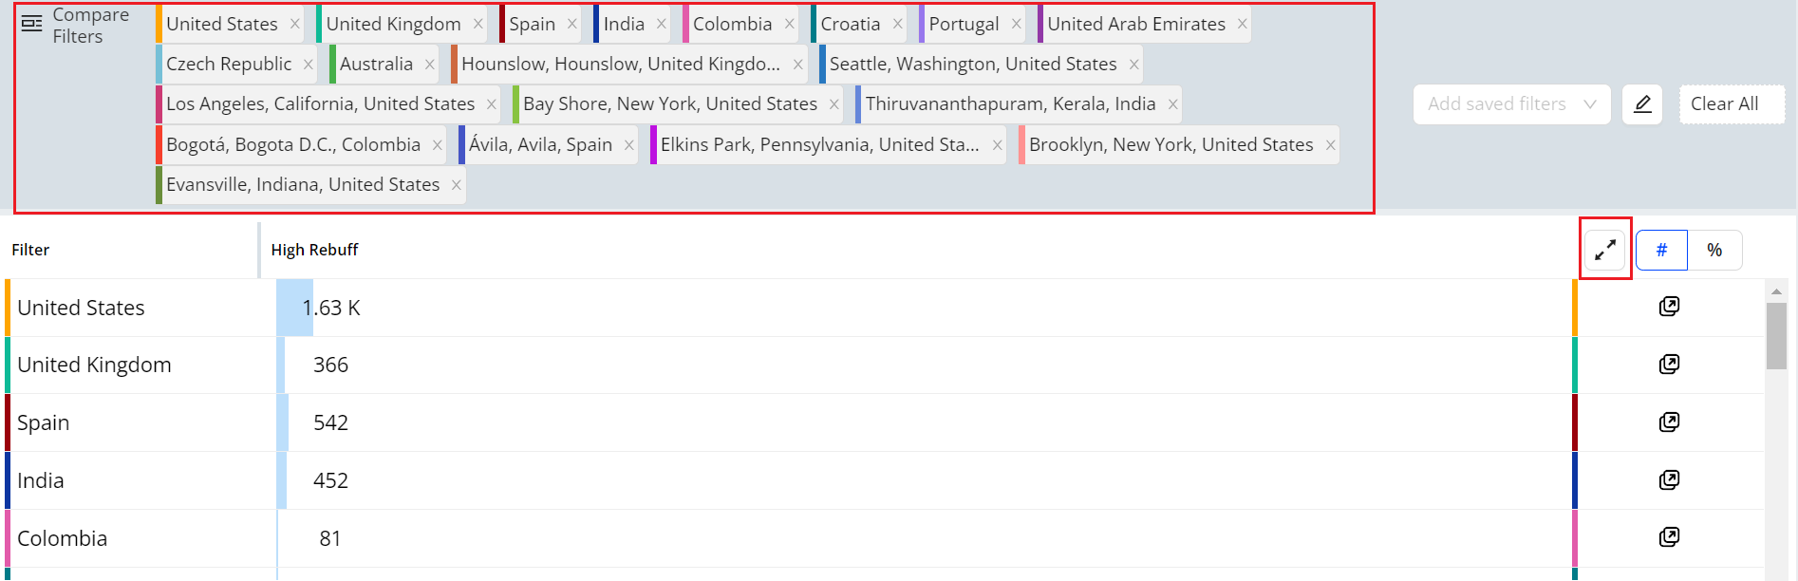This screenshot has height=581, width=1798.
Task: Click the Compare Filters list icon
Action: point(31,24)
